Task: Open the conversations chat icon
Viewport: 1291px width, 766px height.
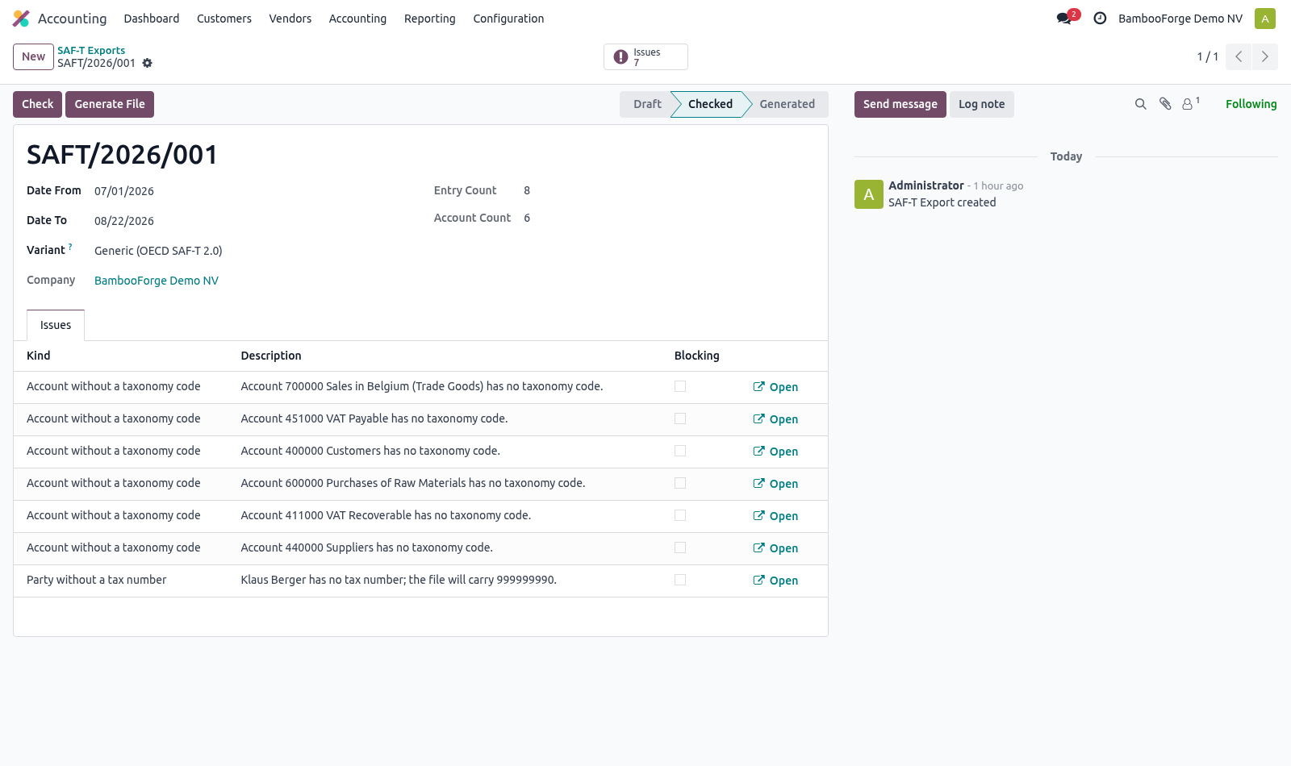Action: pos(1064,19)
